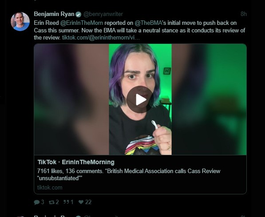Click the retweet count 2
The image size is (265, 217).
pyautogui.click(x=57, y=202)
